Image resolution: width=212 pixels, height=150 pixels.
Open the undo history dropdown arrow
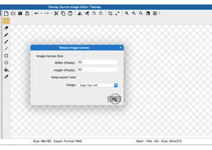[x=41, y=13]
